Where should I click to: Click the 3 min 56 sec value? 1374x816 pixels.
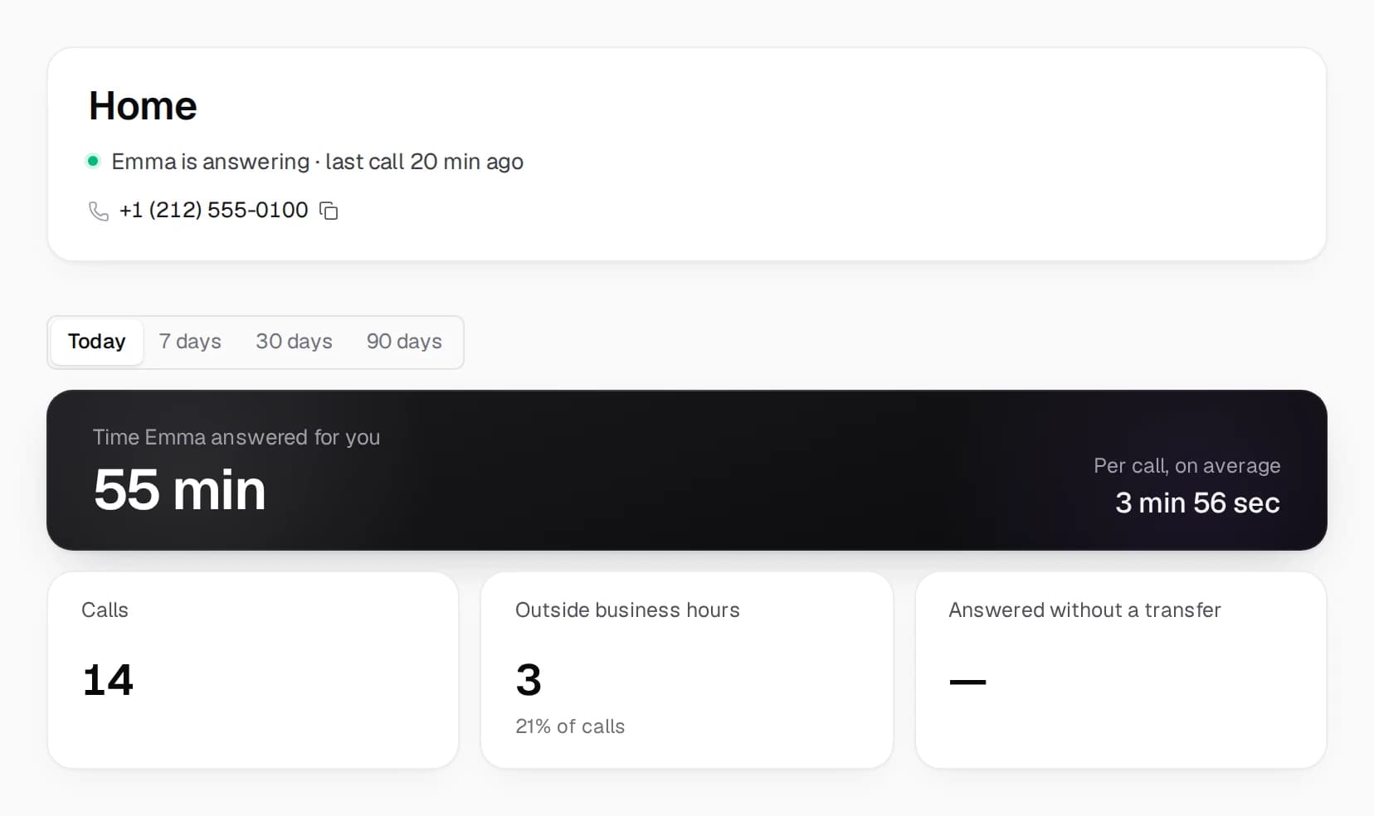1197,503
